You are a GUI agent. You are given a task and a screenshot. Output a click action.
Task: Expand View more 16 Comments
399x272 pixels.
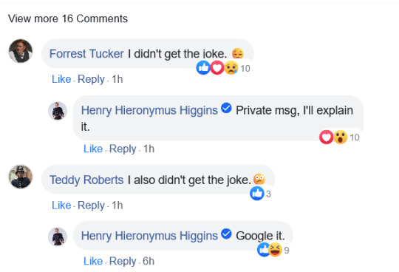[x=68, y=18]
